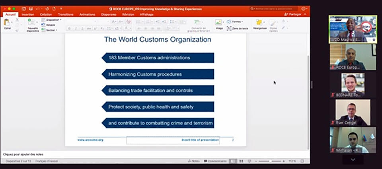Switch to the Révision tab
Screen dimensions: 382x169
[128, 15]
